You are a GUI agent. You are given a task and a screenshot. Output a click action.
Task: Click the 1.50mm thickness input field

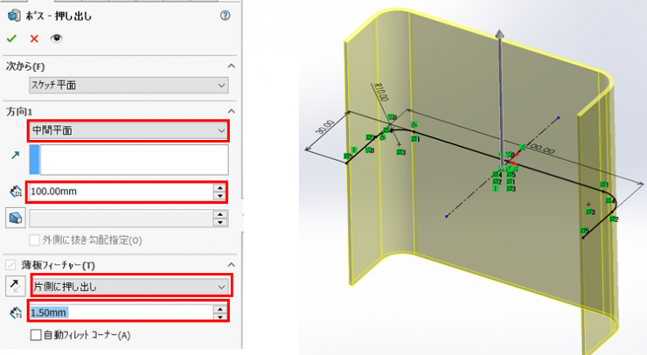[x=120, y=312]
